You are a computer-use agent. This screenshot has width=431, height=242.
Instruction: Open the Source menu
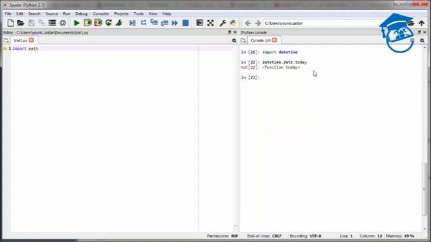click(51, 13)
